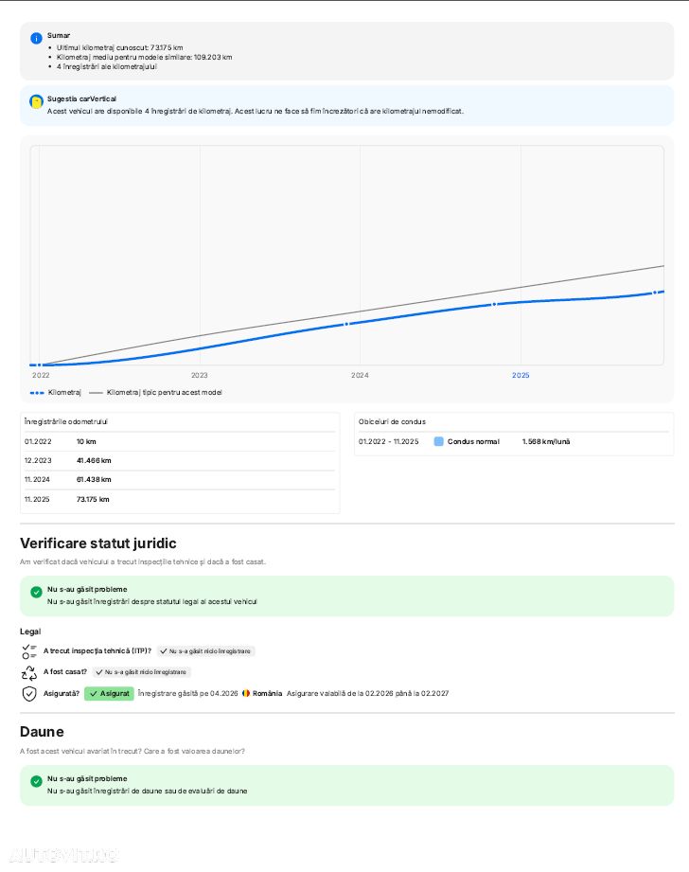The width and height of the screenshot is (689, 872).
Task: Click the recycling icon beside 'A fost casat?'
Action: coord(28,672)
